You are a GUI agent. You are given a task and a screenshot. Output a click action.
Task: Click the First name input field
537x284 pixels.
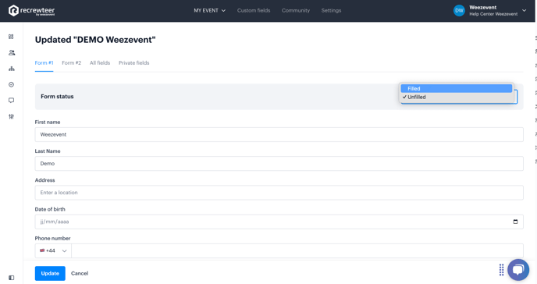279,134
